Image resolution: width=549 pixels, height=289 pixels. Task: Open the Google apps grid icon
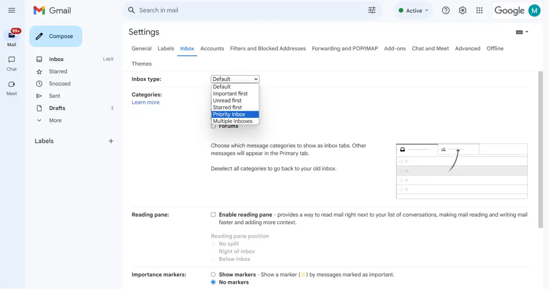coord(479,11)
